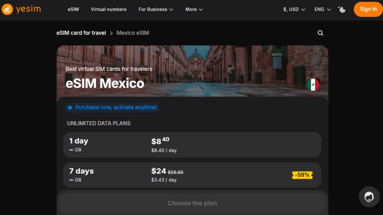Click the Mexico eSIM breadcrumb text

(133, 33)
